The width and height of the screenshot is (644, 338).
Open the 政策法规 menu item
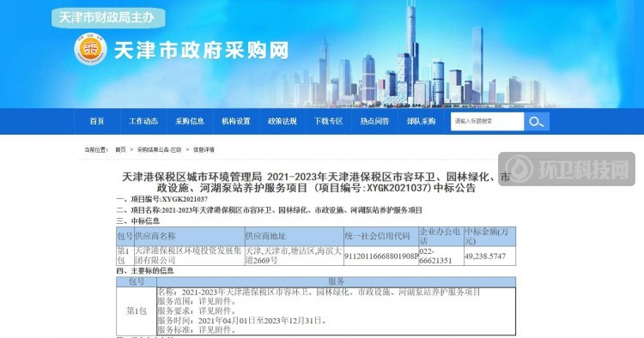click(x=283, y=121)
